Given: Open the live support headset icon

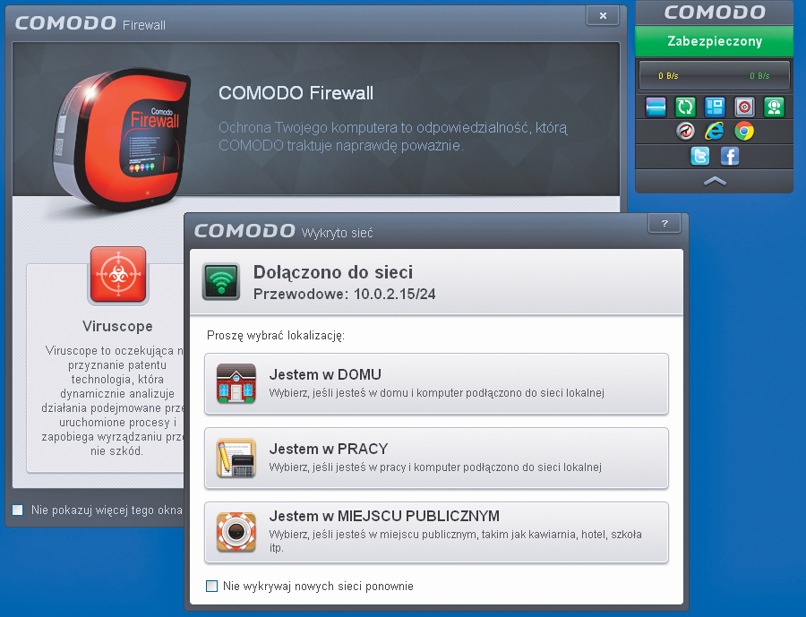Looking at the screenshot, I should [x=774, y=107].
